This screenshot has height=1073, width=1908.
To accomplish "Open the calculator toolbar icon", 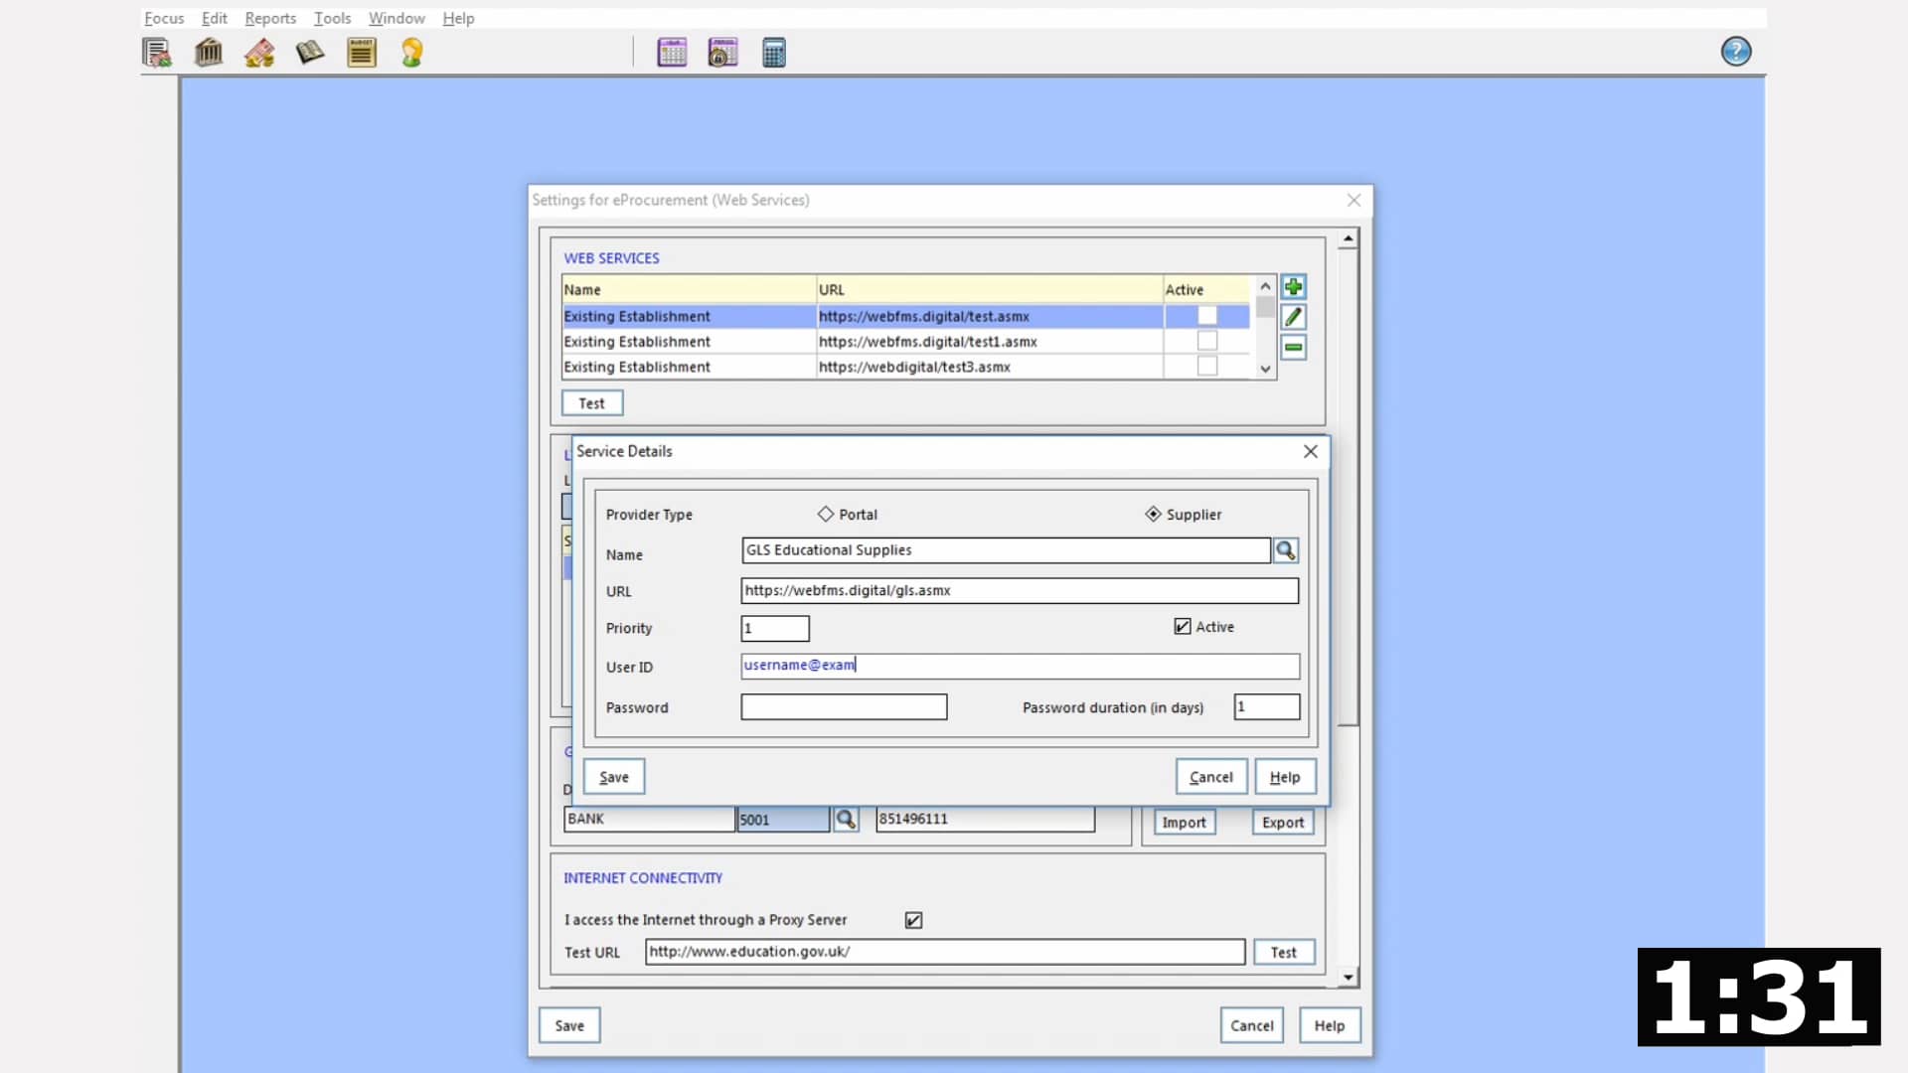I will tap(773, 53).
